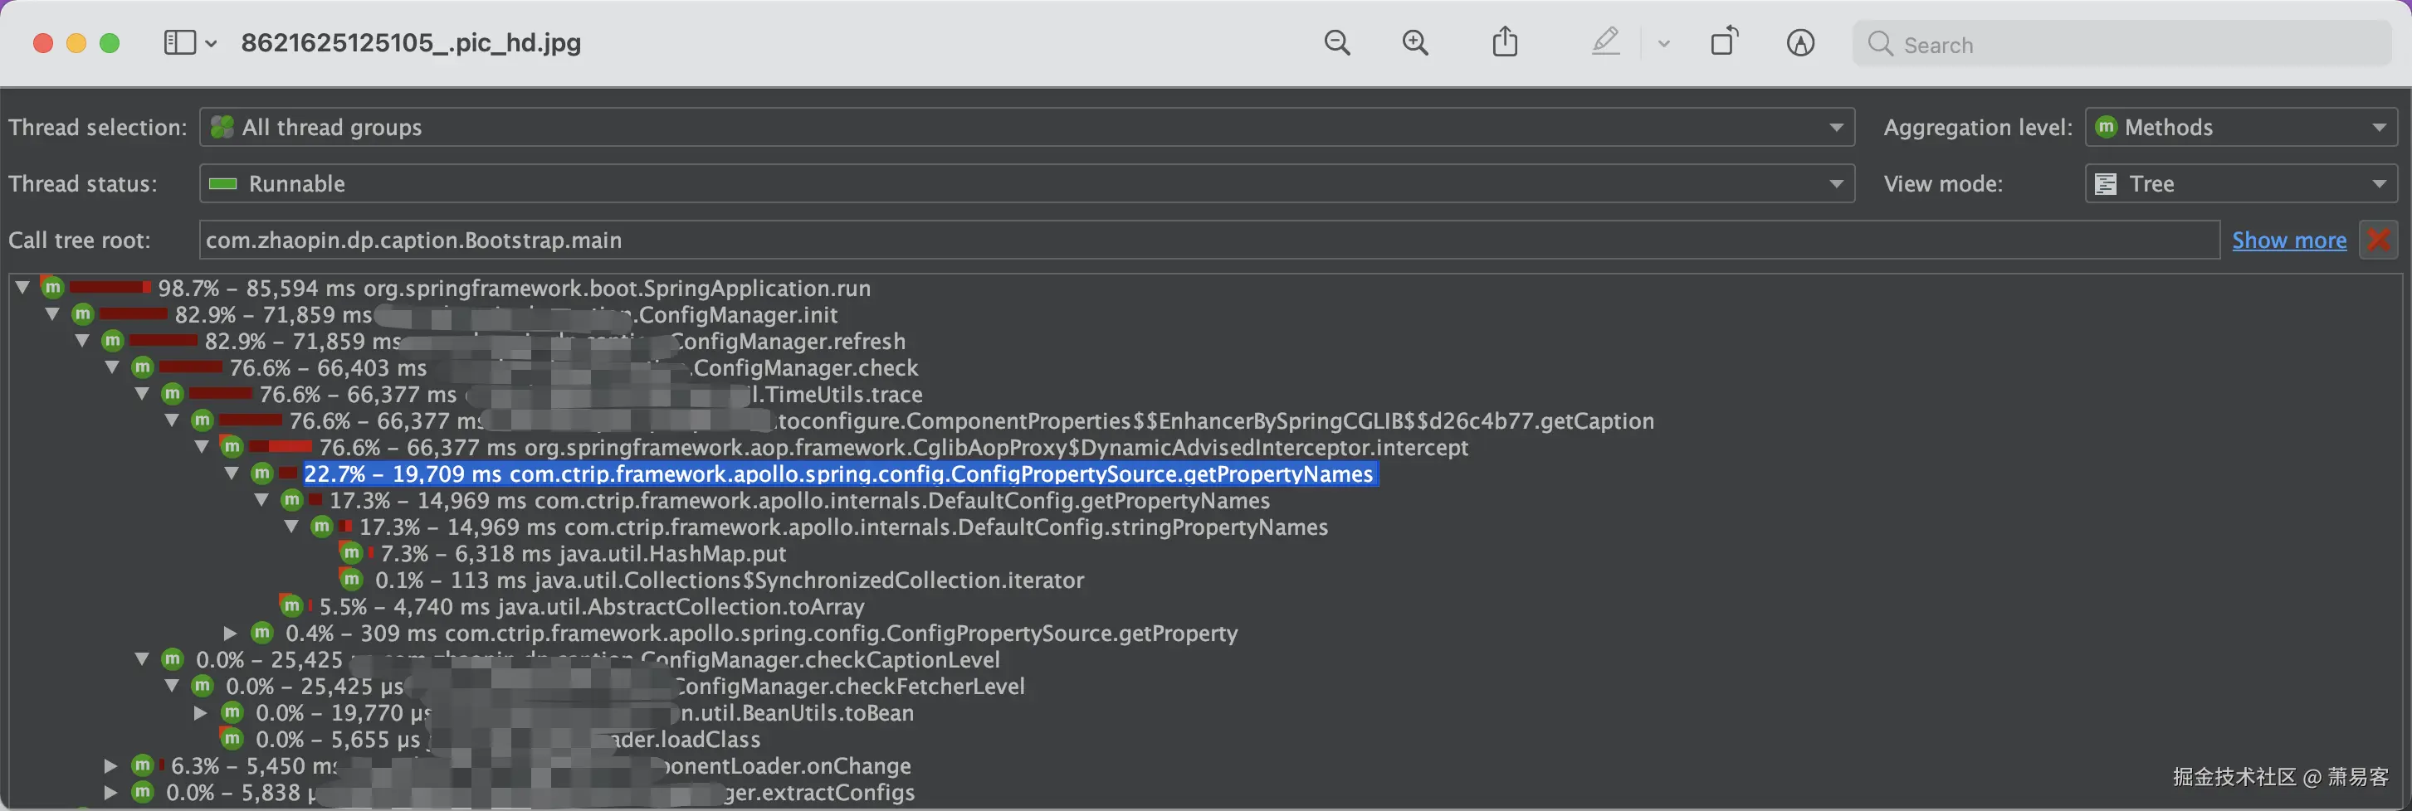2412x811 pixels.
Task: Expand the 6.3% onChange node
Action: 110,766
